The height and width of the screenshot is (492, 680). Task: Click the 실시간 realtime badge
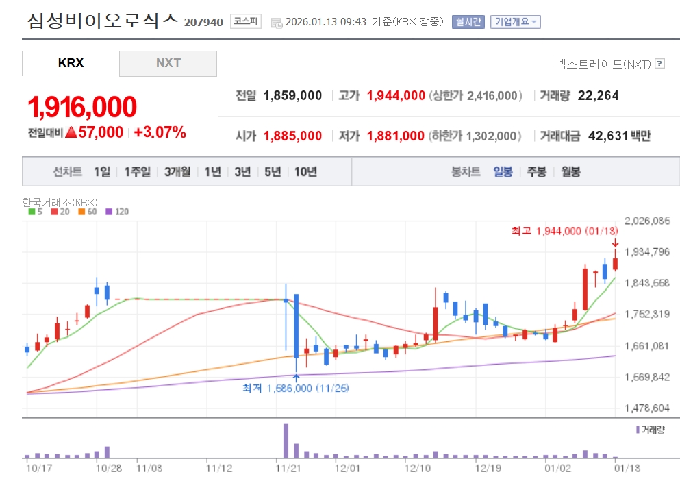pos(468,22)
